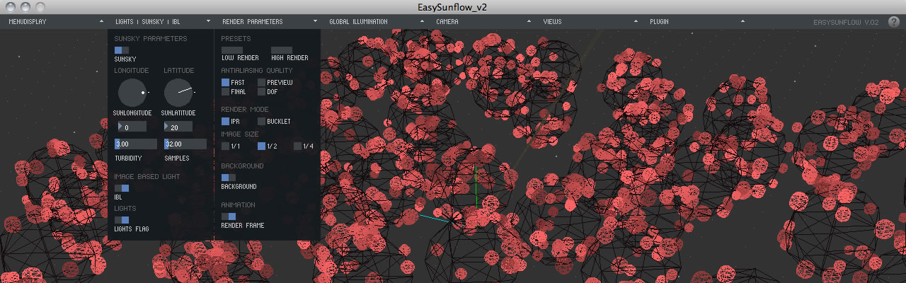906x283 pixels.
Task: Select Preview antialiasing quality
Action: (261, 83)
